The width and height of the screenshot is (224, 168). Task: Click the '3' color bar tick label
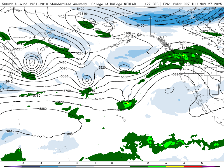coord(166,163)
